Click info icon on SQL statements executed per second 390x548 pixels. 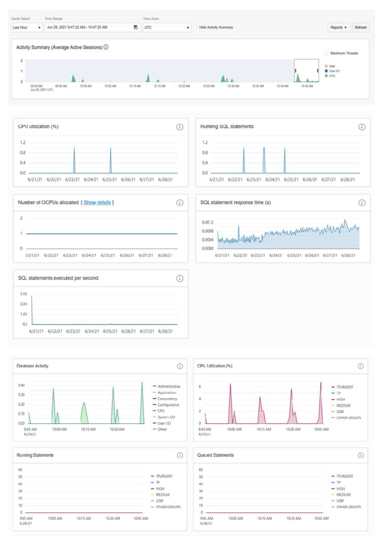(180, 278)
